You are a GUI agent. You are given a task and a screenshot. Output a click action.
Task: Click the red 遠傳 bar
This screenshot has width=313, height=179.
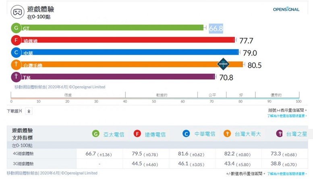click(128, 40)
